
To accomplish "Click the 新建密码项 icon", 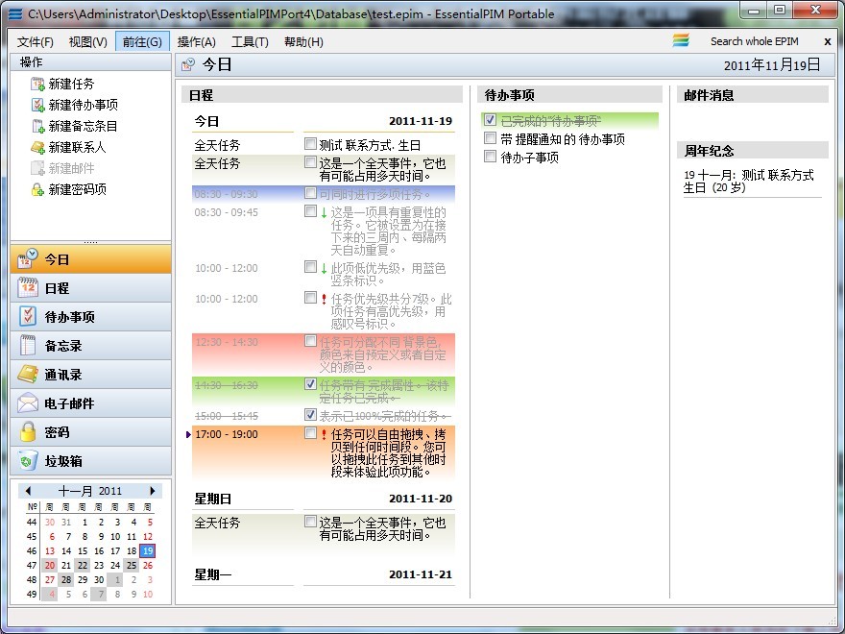I will point(37,190).
